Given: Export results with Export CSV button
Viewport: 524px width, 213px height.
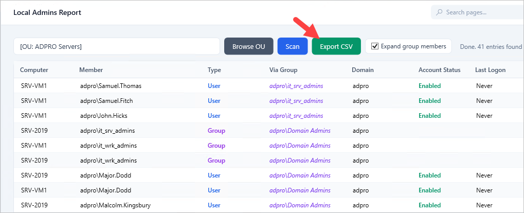Looking at the screenshot, I should pos(336,46).
